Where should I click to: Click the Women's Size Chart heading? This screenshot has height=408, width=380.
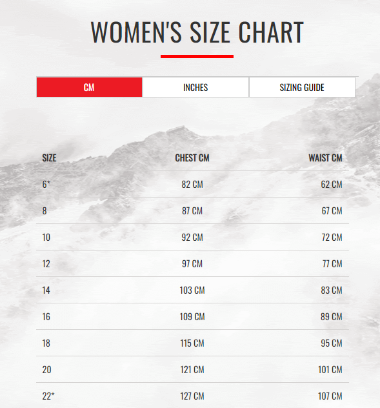pyautogui.click(x=197, y=32)
